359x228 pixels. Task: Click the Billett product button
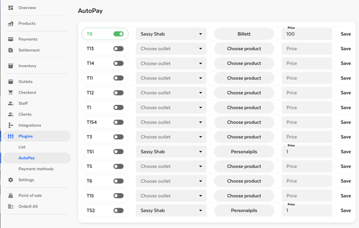click(x=244, y=34)
